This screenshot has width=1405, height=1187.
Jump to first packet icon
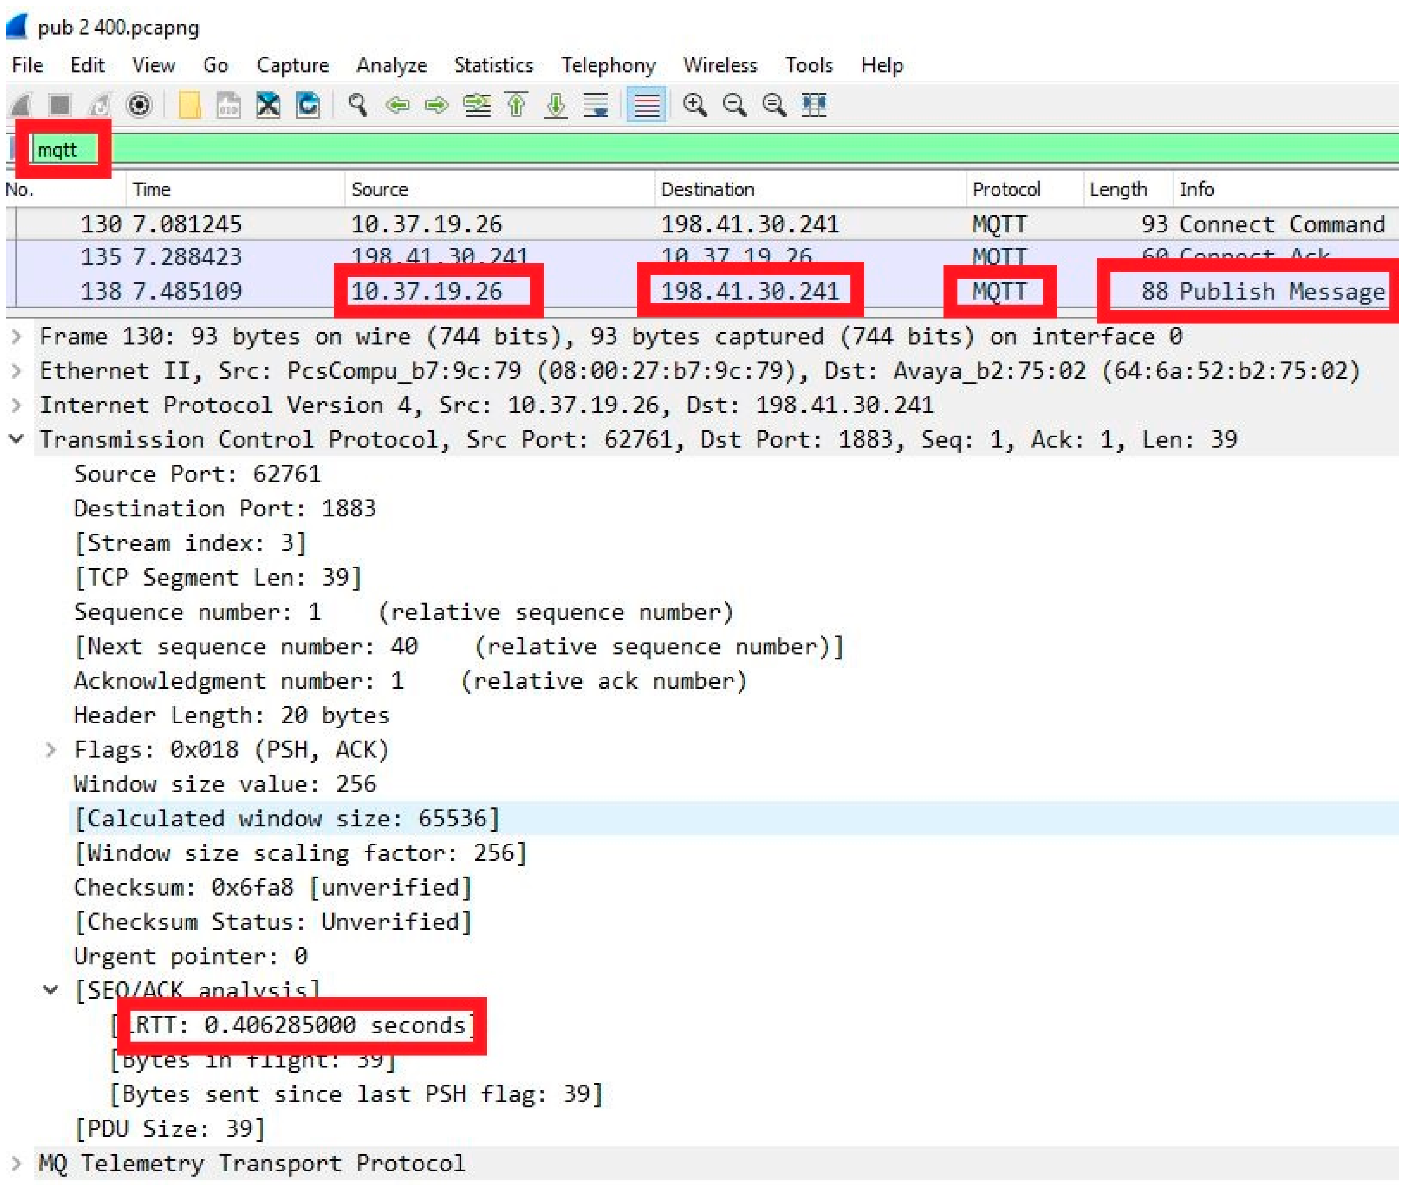coord(516,105)
